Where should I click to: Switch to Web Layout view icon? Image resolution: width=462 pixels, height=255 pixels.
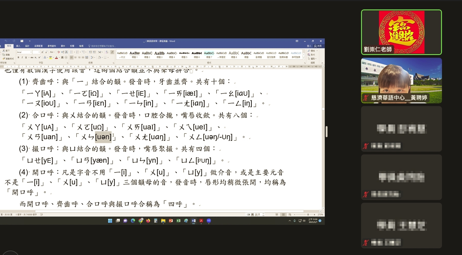coord(290,215)
